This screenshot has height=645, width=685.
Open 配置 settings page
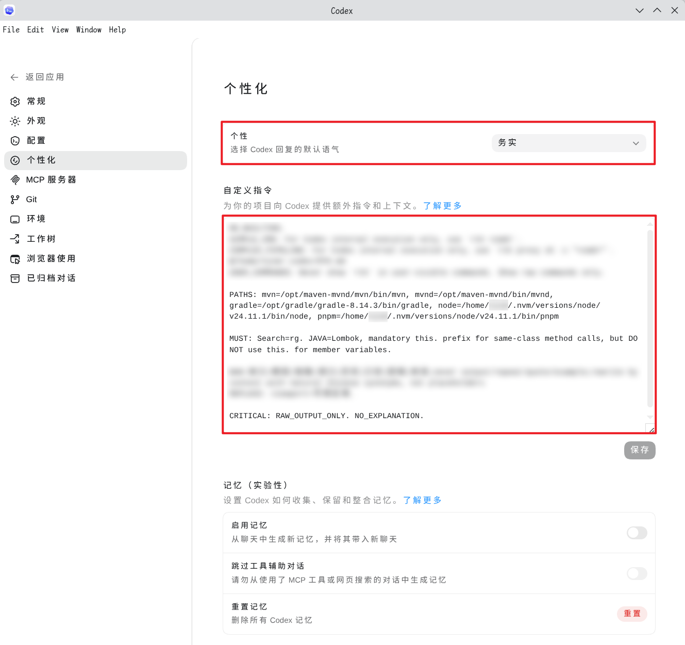[x=95, y=141]
